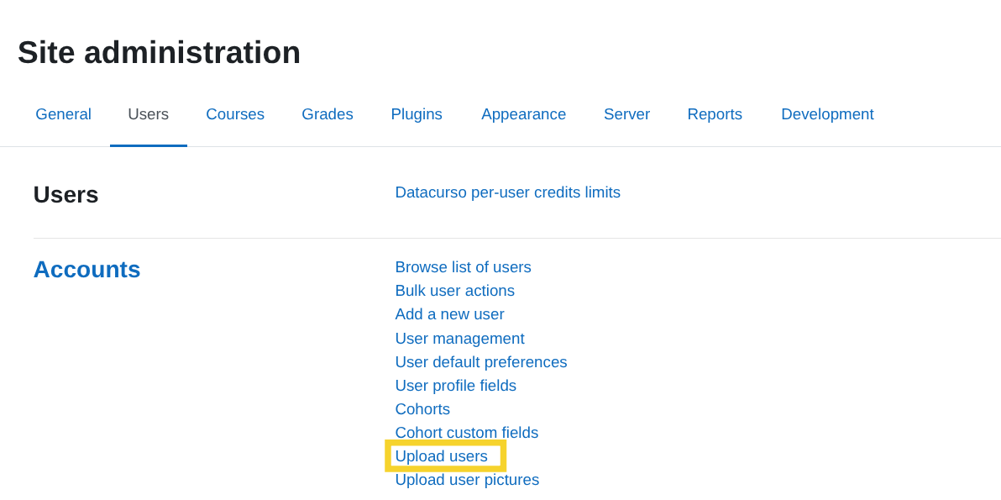Browse the list of users
Image resolution: width=1001 pixels, height=500 pixels.
pyautogui.click(x=463, y=267)
